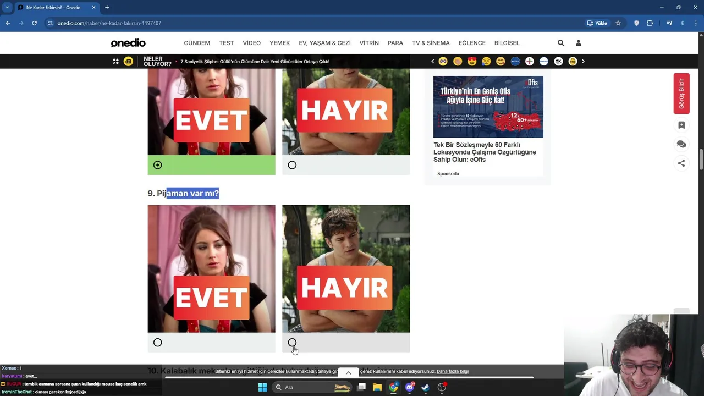This screenshot has width=704, height=396.
Task: Select the crying emoji icon
Action: tap(486, 61)
